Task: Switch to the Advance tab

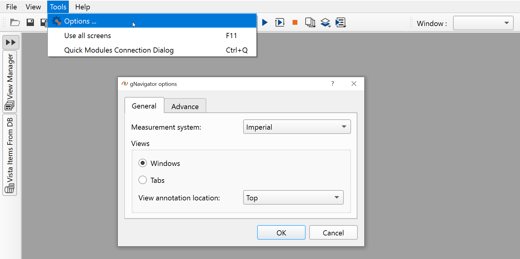Action: [x=185, y=106]
